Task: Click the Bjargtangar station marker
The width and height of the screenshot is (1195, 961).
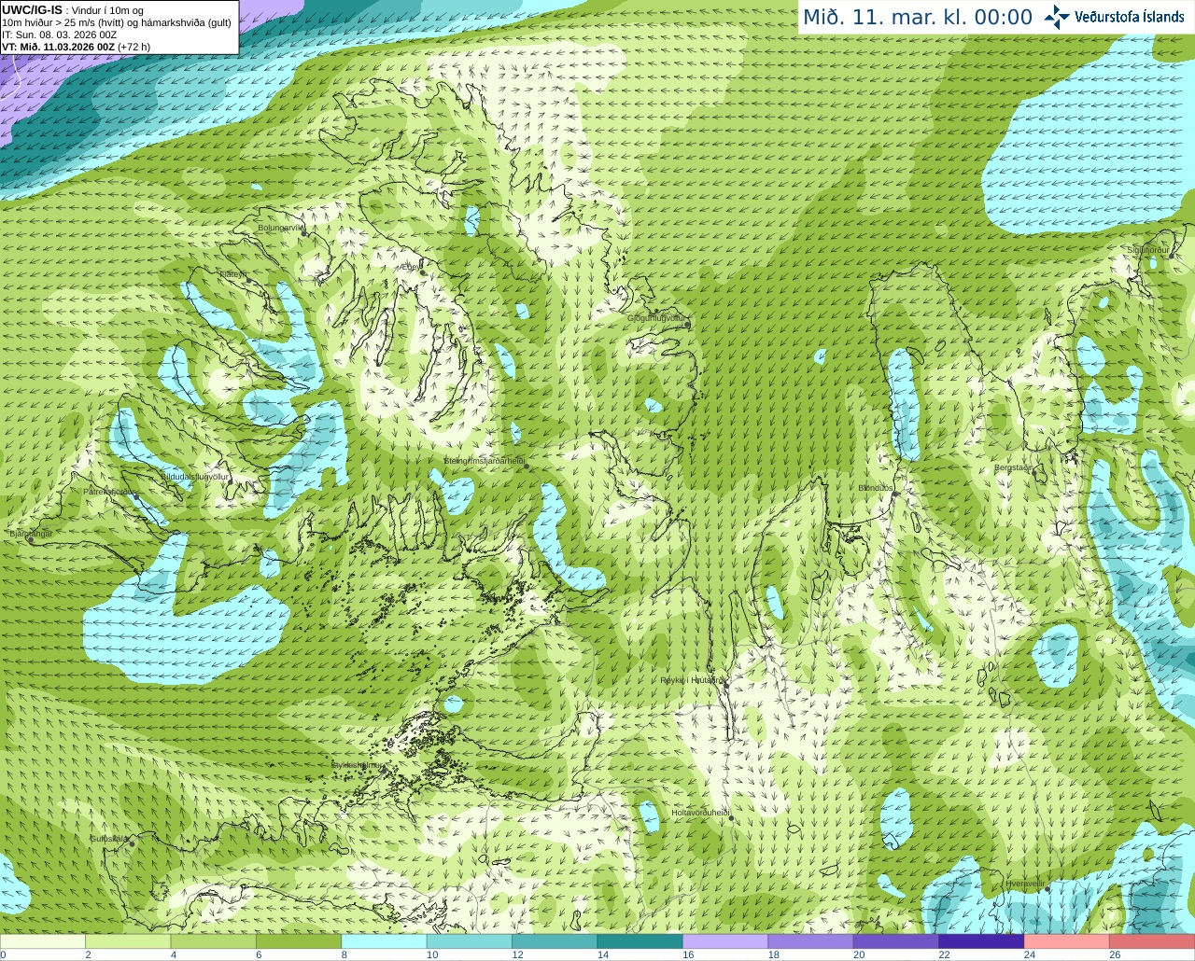Action: 30,540
